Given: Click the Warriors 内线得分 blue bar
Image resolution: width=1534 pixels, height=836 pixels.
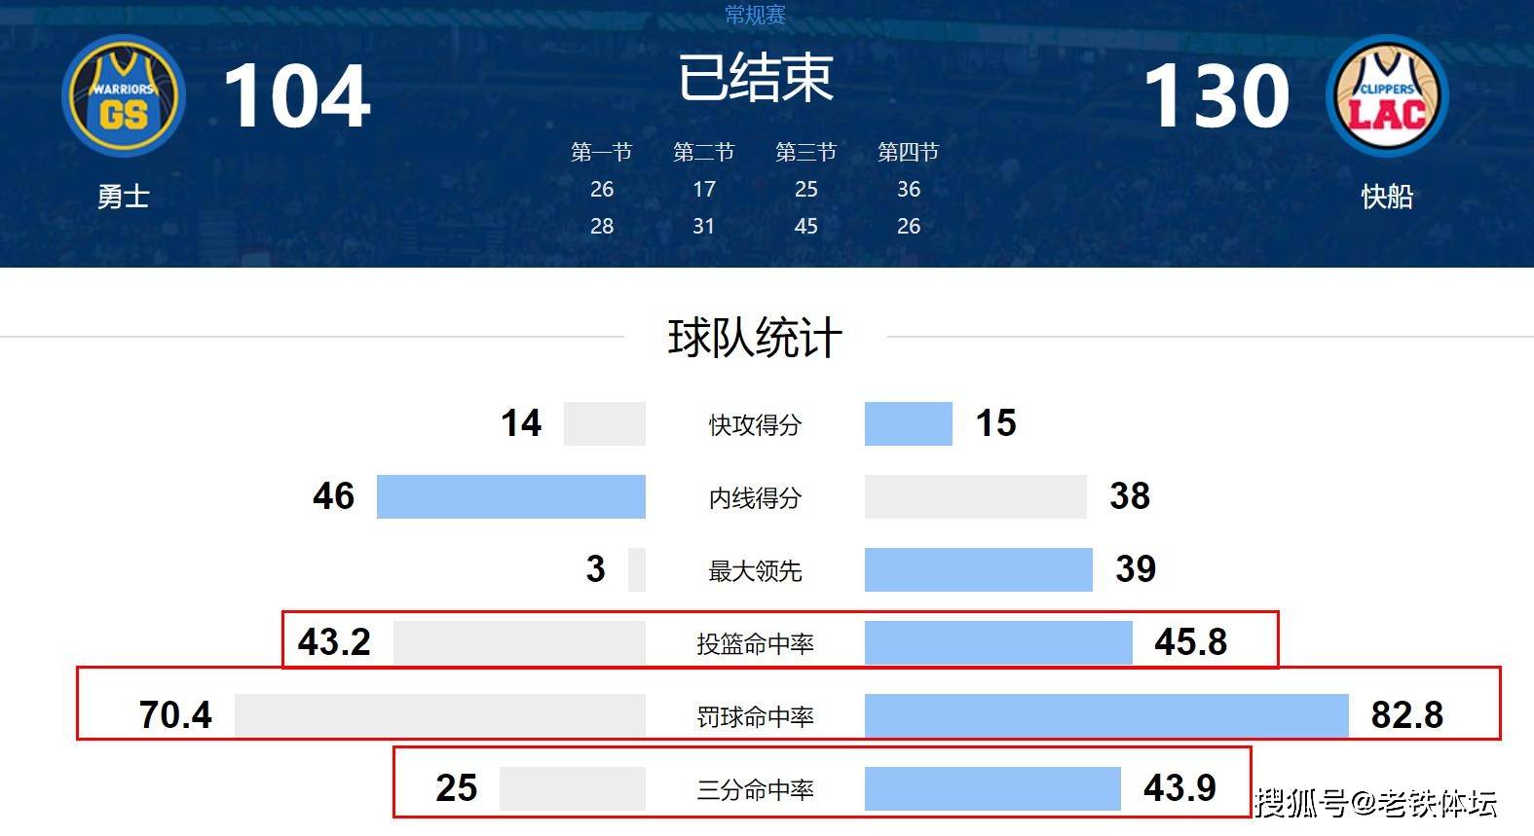Looking at the screenshot, I should (511, 496).
